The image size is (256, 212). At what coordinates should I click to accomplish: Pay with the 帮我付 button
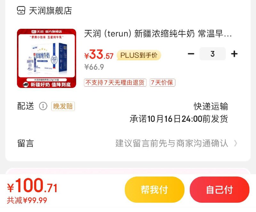[155, 190]
